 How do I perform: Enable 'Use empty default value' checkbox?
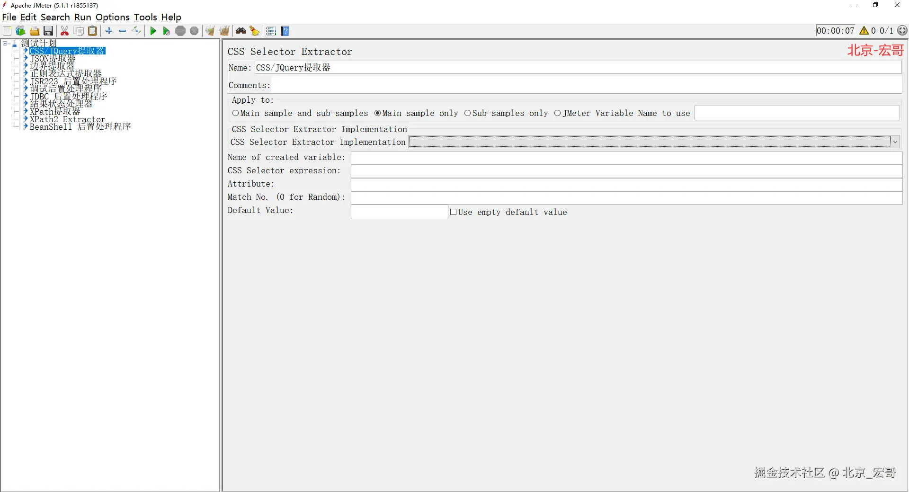[453, 212]
